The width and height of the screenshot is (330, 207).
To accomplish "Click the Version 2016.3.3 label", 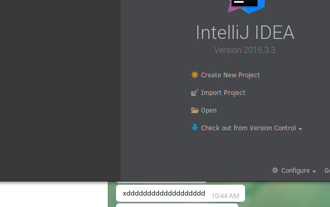I will [245, 50].
